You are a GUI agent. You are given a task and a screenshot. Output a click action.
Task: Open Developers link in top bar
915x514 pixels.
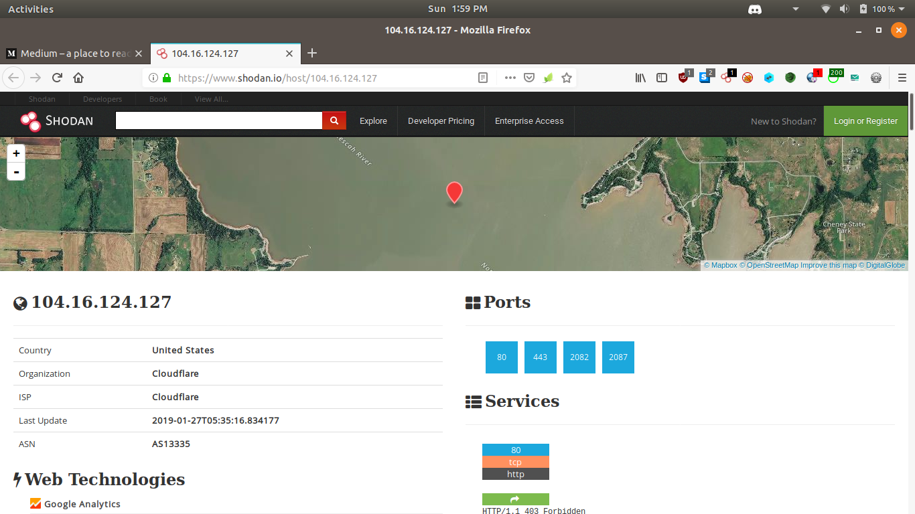coord(102,99)
